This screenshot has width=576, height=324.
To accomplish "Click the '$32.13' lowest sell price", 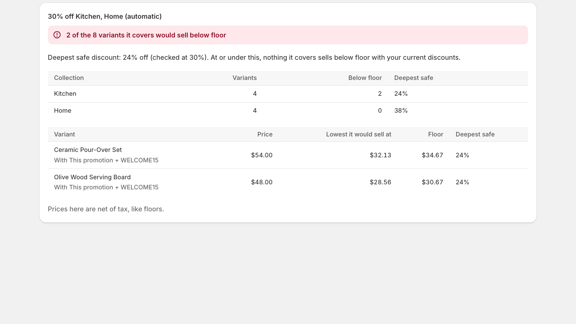I will pyautogui.click(x=381, y=155).
